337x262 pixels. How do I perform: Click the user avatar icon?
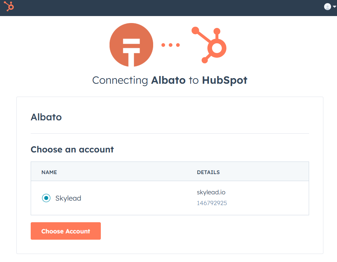pos(327,7)
